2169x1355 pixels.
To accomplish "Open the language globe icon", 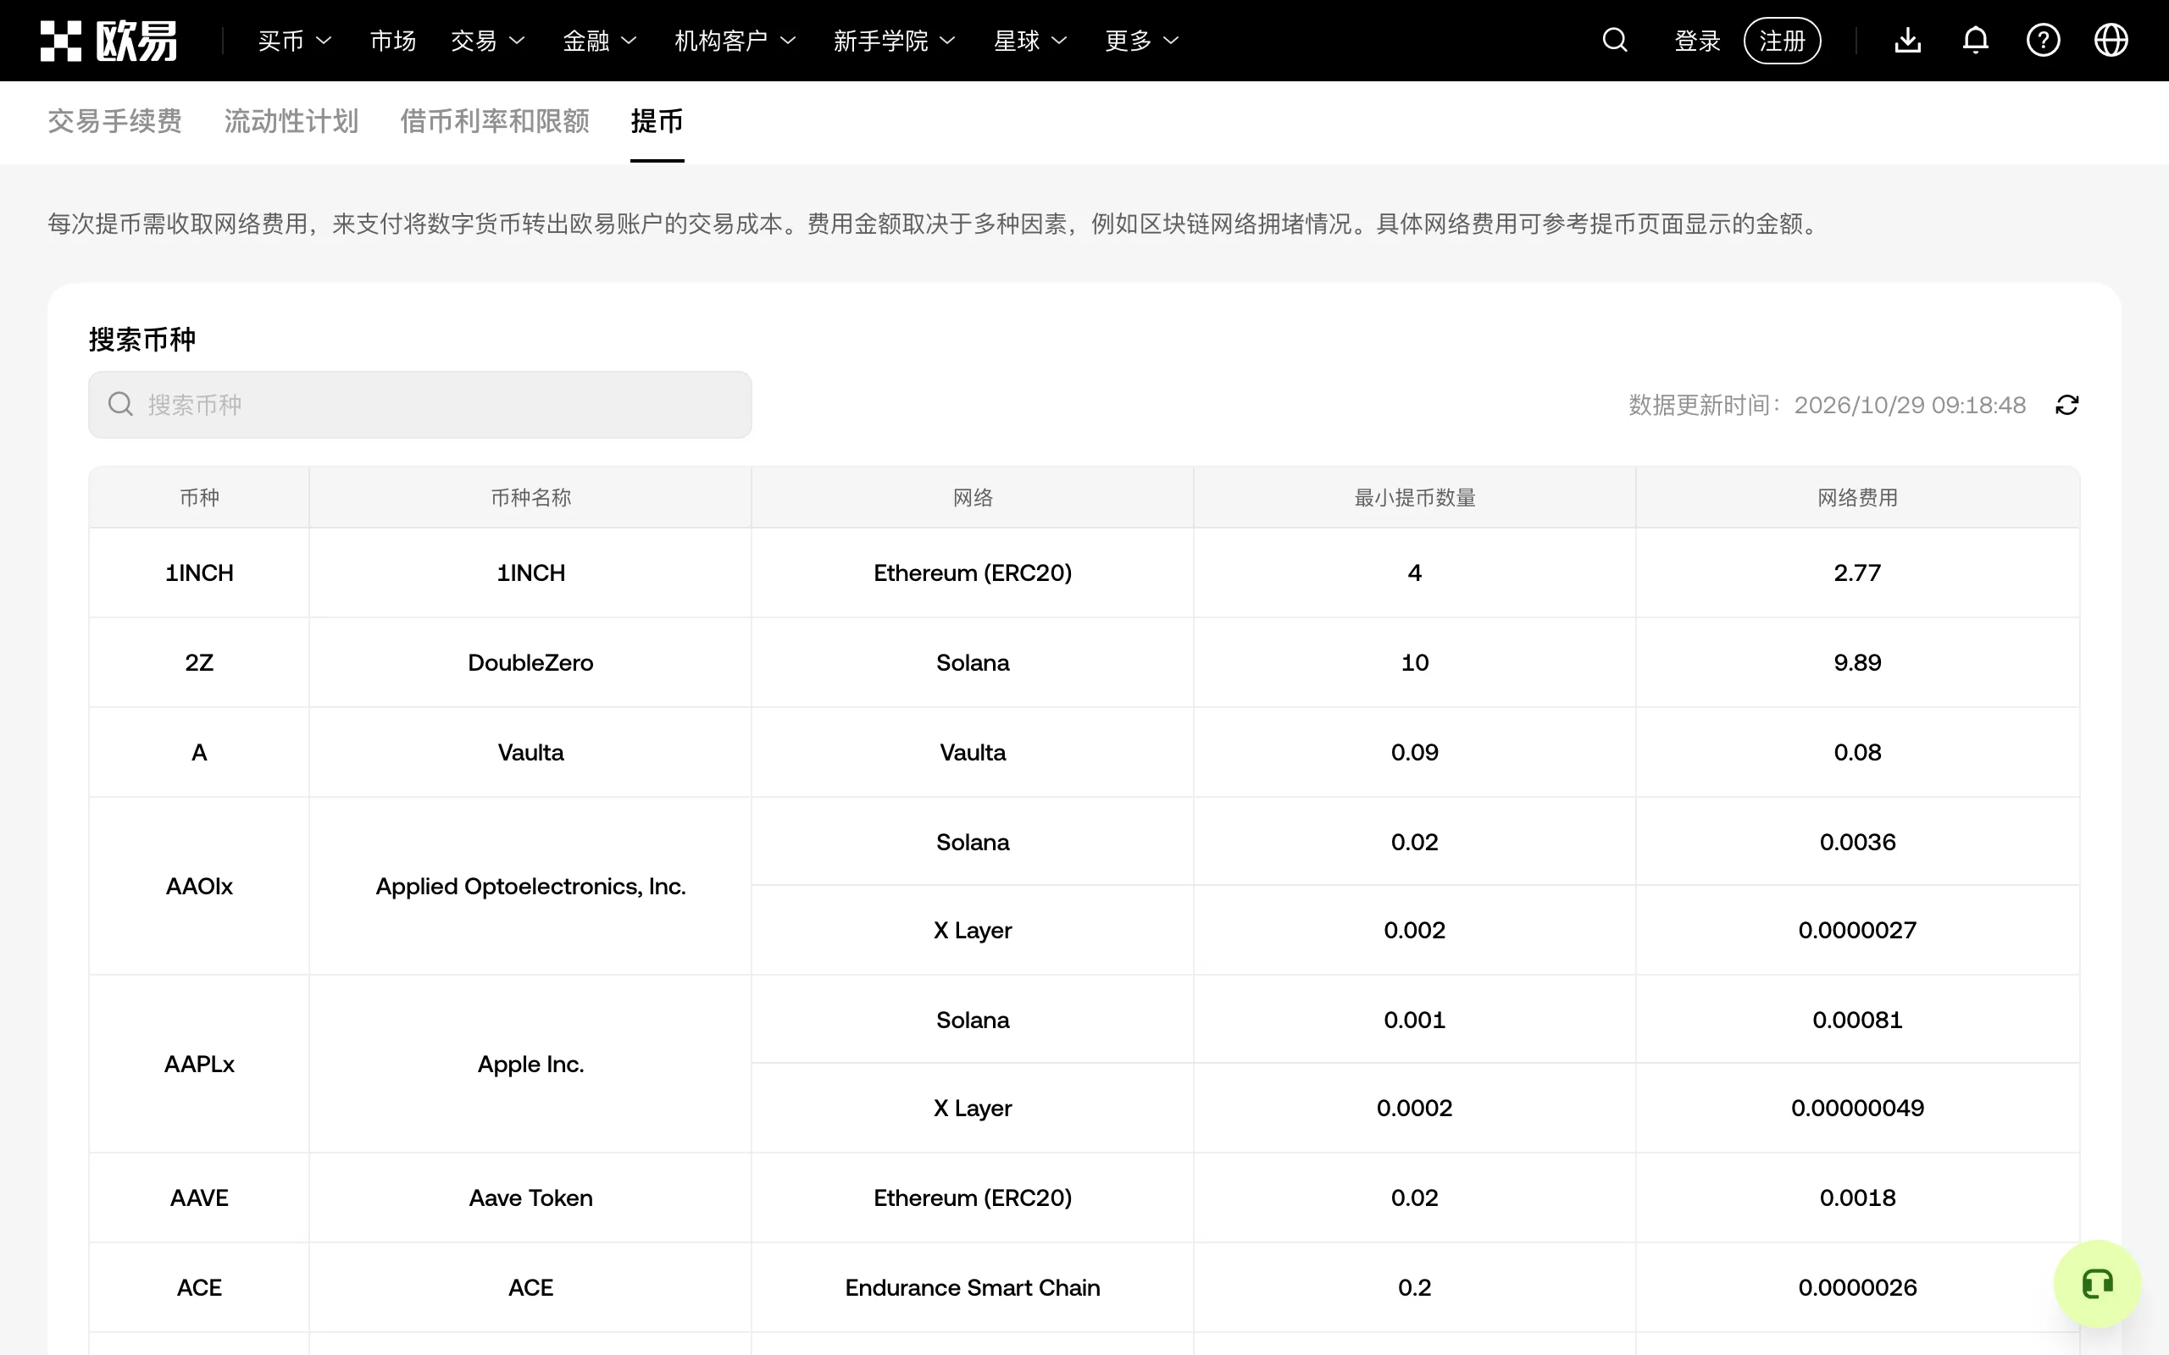I will [x=2111, y=41].
